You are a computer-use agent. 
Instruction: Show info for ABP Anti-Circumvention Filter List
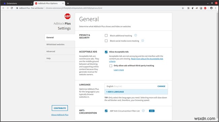tap(143, 111)
